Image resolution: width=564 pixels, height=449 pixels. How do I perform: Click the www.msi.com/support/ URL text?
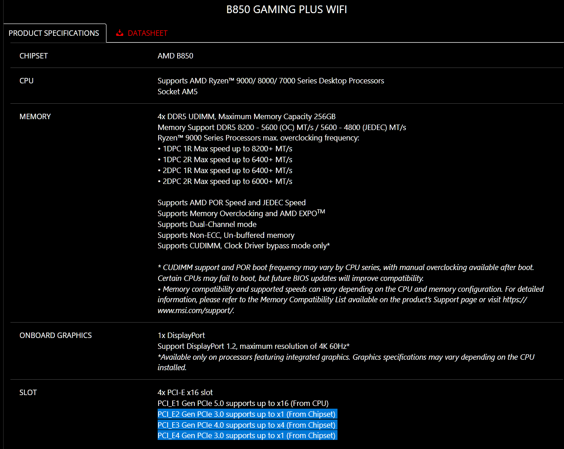pos(196,310)
